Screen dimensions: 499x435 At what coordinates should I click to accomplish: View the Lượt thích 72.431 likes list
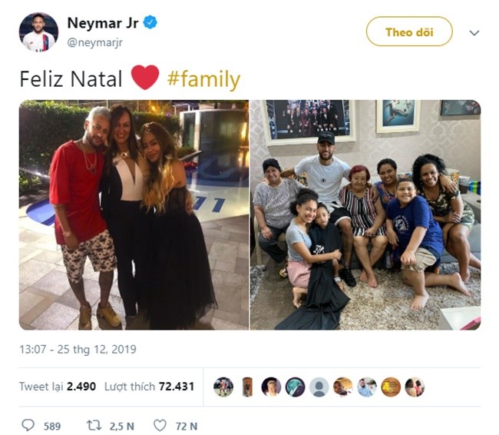(151, 387)
